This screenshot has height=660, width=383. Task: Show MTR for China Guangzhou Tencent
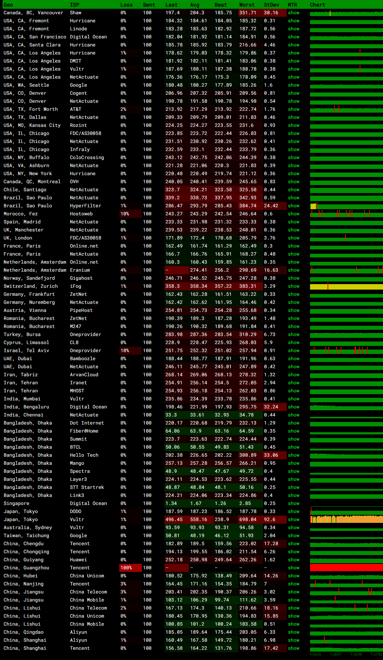coord(293,568)
